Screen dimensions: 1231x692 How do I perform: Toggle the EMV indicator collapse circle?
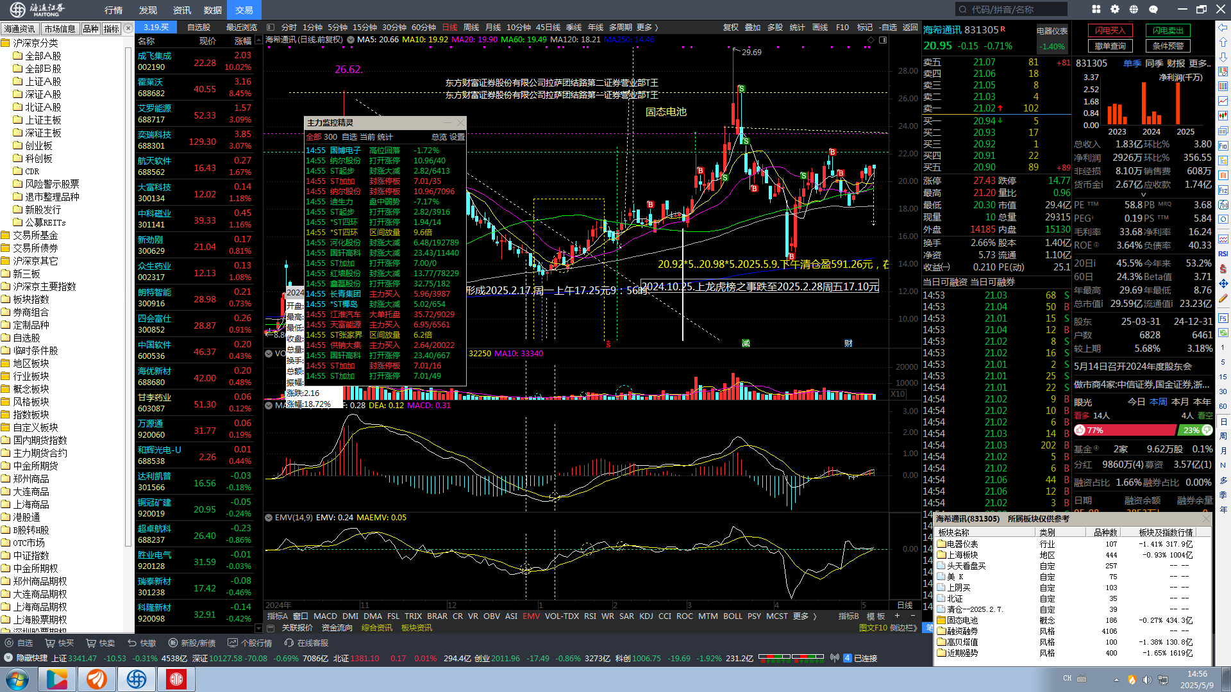click(x=269, y=518)
